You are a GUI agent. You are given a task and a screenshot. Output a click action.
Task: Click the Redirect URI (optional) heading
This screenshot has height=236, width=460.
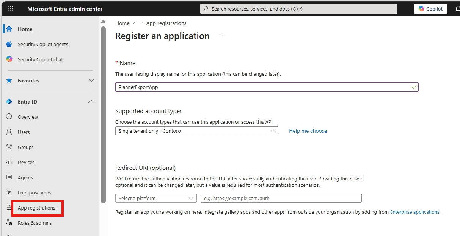pyautogui.click(x=145, y=168)
